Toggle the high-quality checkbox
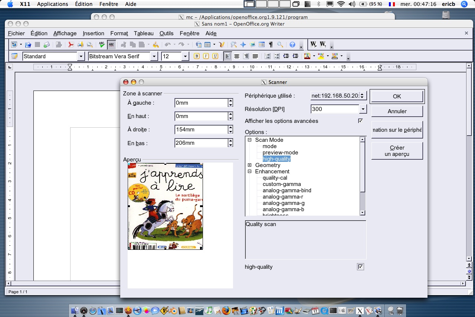Screen dimensions: 475x317 coord(360,267)
